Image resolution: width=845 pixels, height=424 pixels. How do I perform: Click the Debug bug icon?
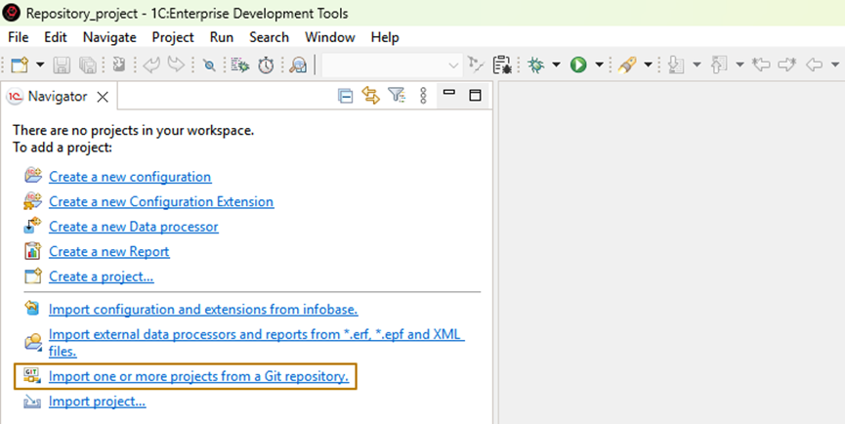click(535, 64)
